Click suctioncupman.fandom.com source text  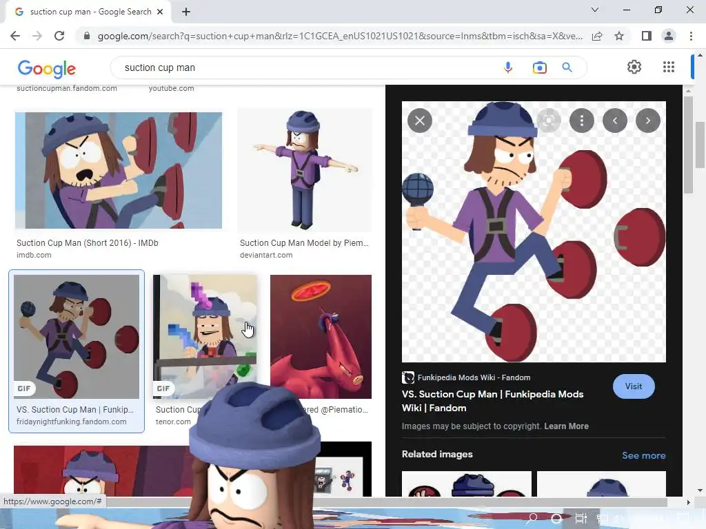pos(67,89)
